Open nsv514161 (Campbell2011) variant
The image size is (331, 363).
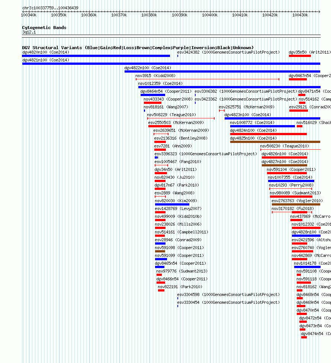click(181, 232)
